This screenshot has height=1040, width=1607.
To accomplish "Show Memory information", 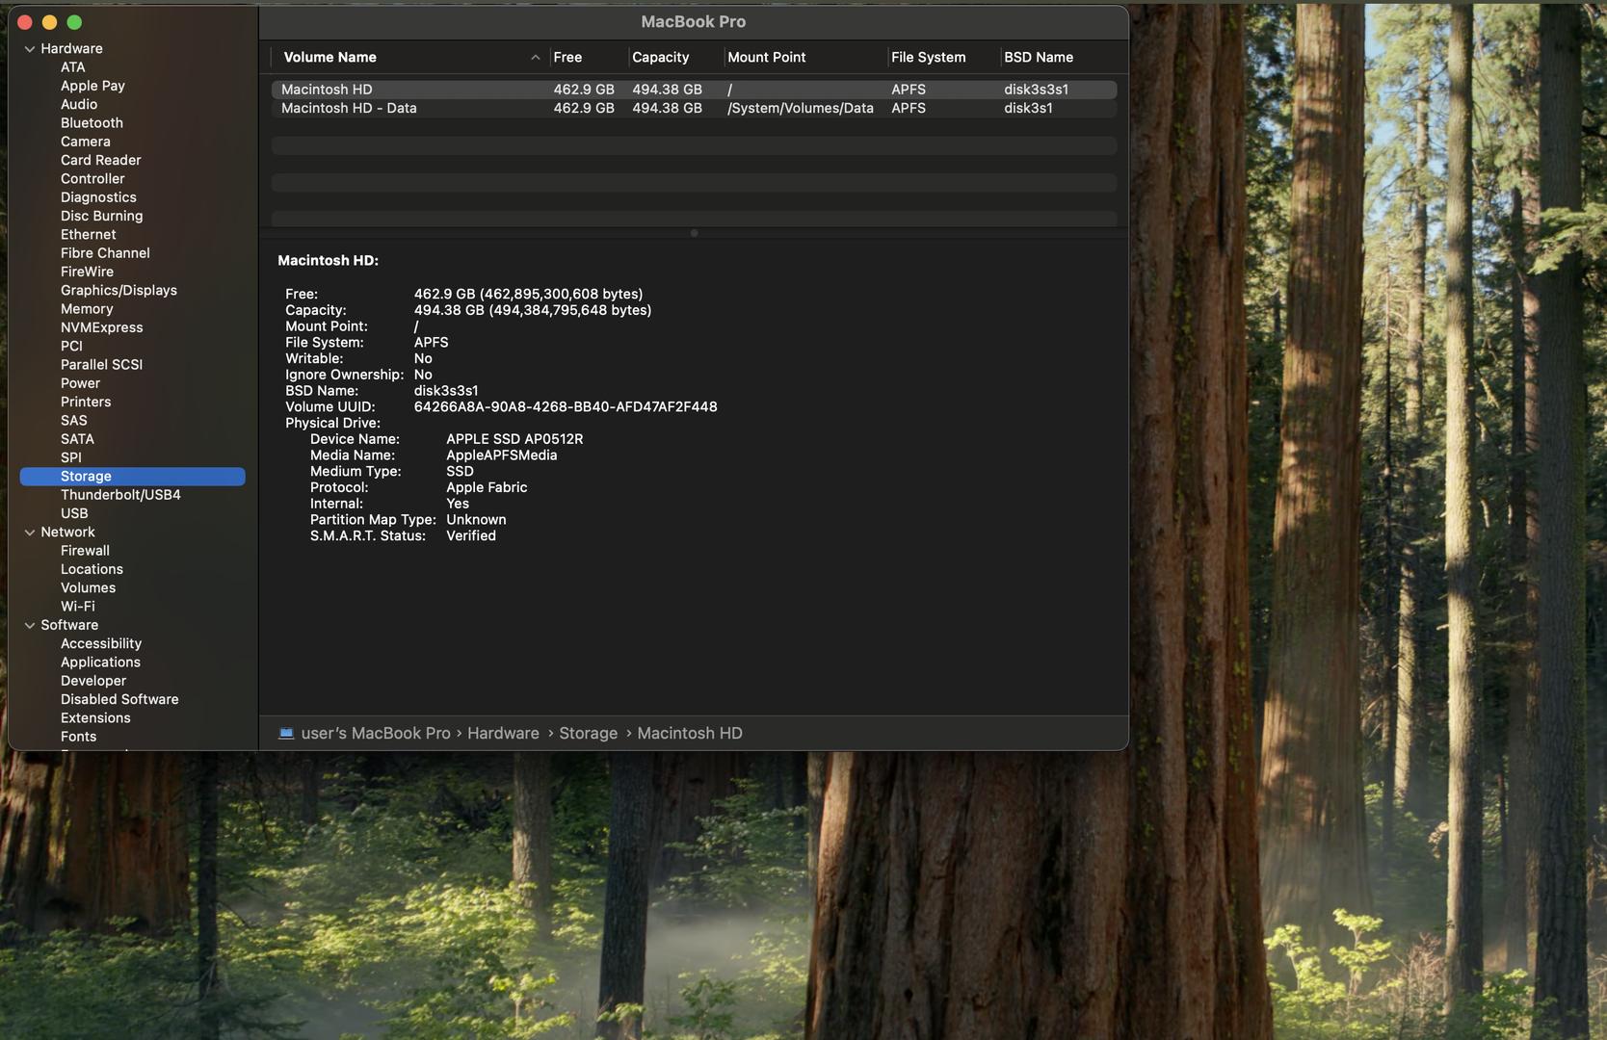I will 87,309.
